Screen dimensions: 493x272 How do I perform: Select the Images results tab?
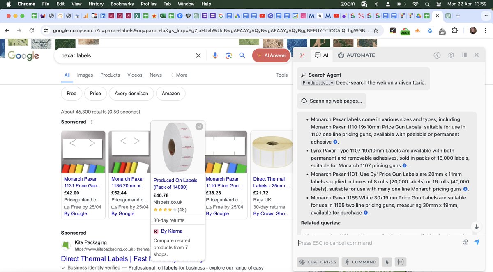click(85, 75)
